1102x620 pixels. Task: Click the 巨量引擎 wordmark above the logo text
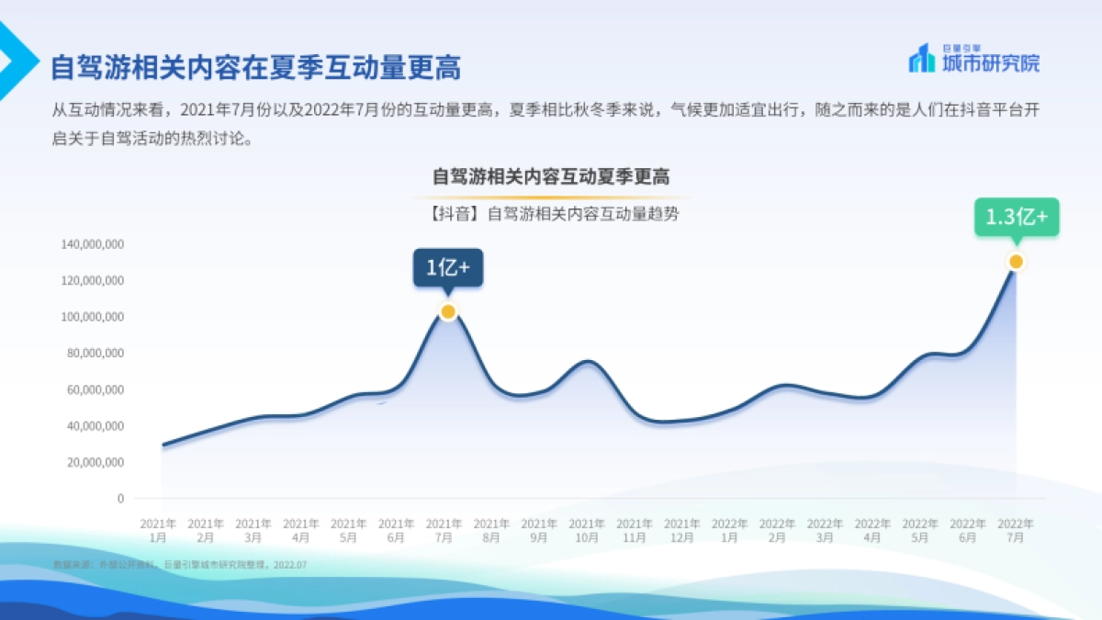(962, 47)
